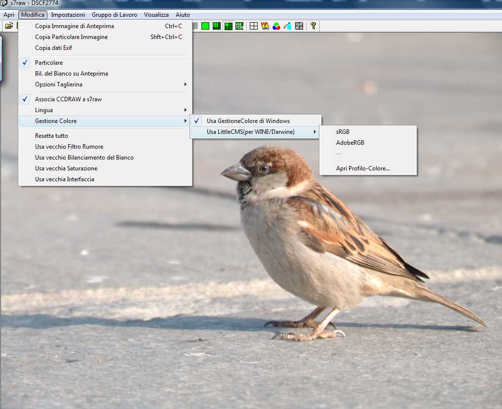Image resolution: width=502 pixels, height=409 pixels.
Task: Uncheck the Particolare menu option
Action: point(49,63)
